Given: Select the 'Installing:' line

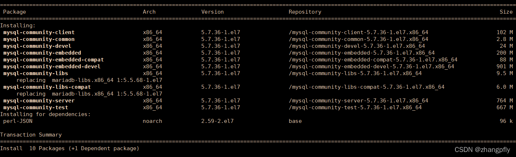Looking at the screenshot, I should (x=18, y=26).
